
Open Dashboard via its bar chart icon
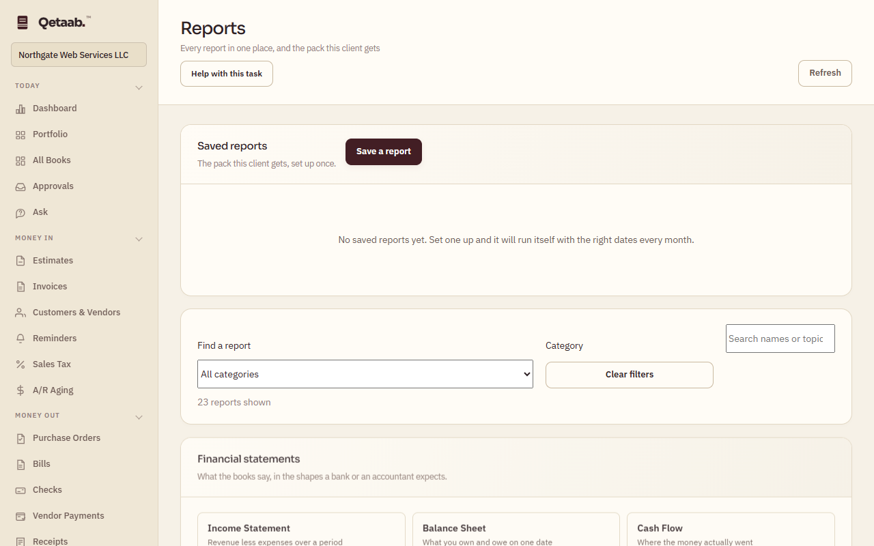(20, 109)
